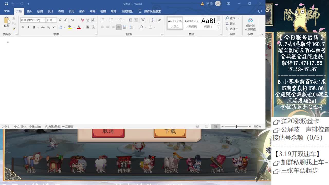Click the text effects icon
This screenshot has width=329, height=185.
61,27
